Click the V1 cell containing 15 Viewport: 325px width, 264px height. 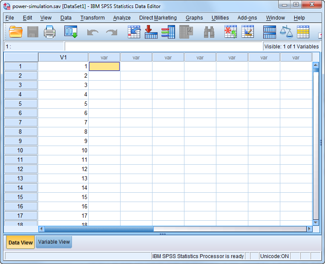tap(63, 197)
